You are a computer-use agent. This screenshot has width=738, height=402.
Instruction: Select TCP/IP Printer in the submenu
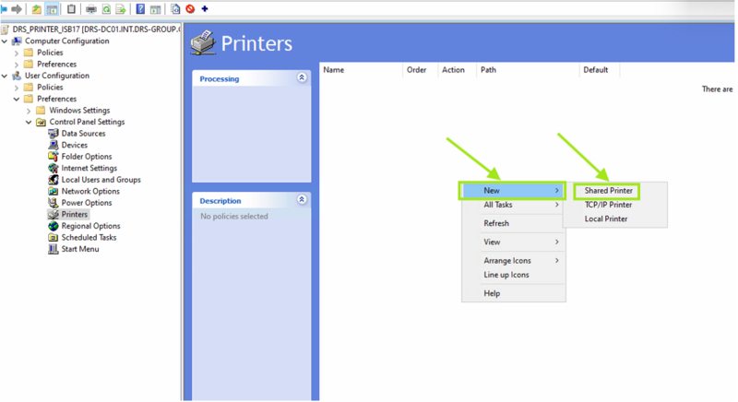(x=608, y=205)
